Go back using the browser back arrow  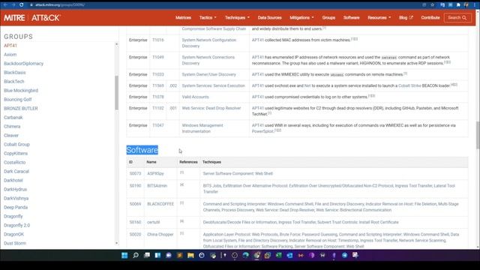pyautogui.click(x=5, y=5)
